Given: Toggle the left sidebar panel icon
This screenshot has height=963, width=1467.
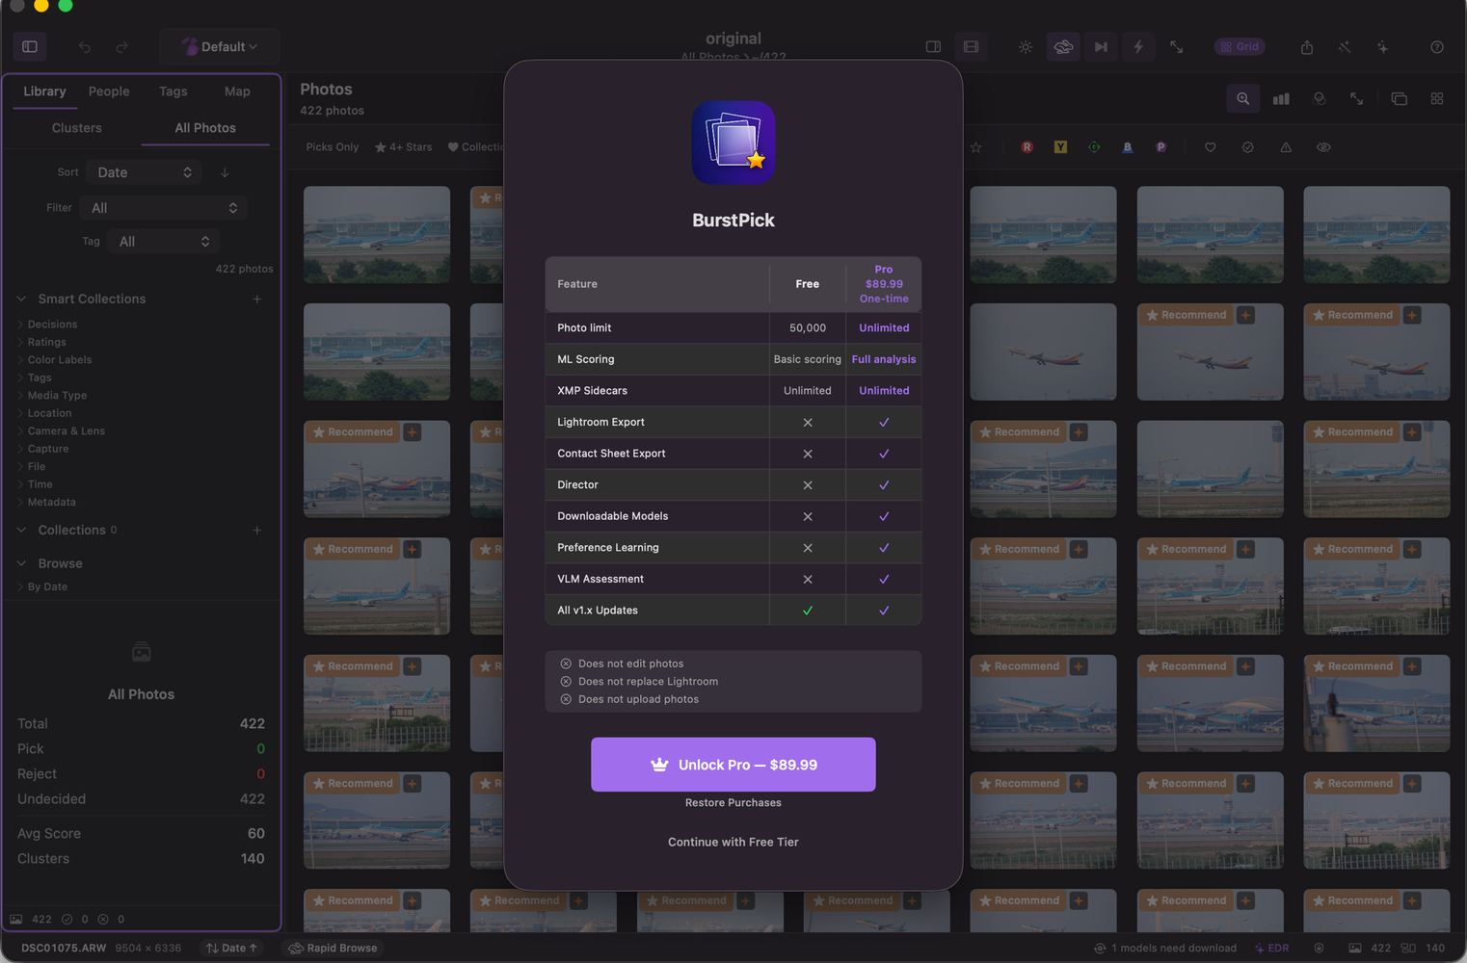Looking at the screenshot, I should pyautogui.click(x=30, y=46).
